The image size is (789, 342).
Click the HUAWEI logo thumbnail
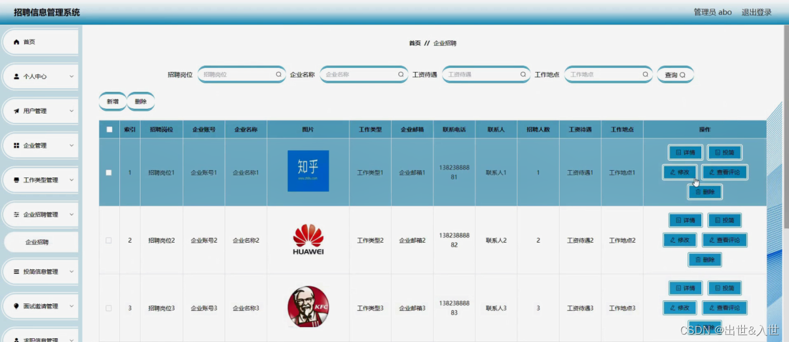[x=308, y=240]
